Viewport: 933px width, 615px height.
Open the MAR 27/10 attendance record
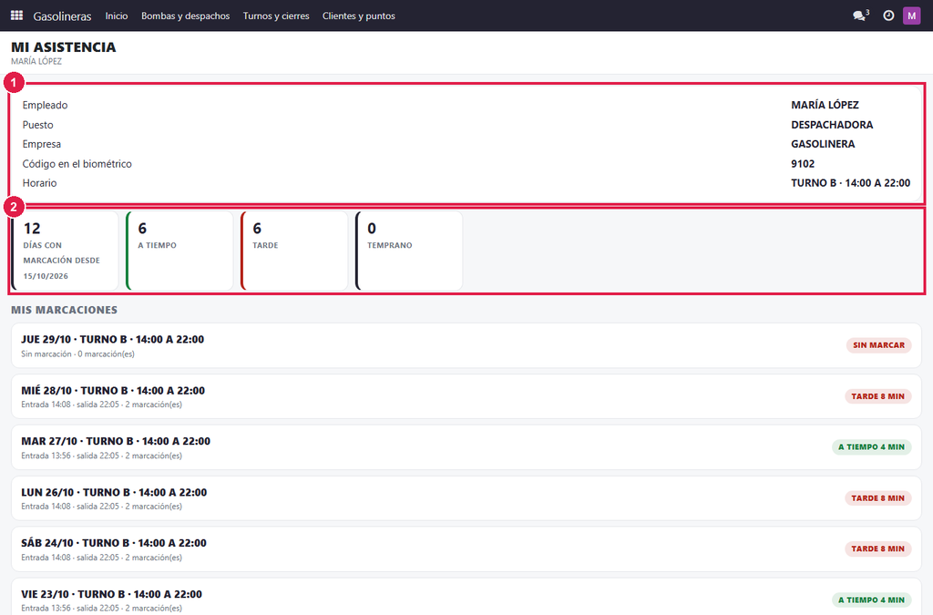[466, 447]
